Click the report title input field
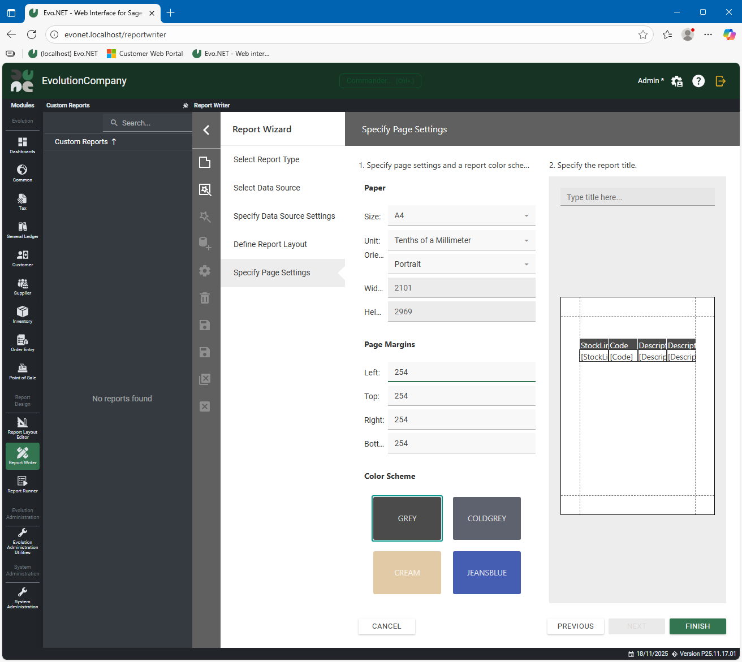Screen dimensions: 742x662 637,197
